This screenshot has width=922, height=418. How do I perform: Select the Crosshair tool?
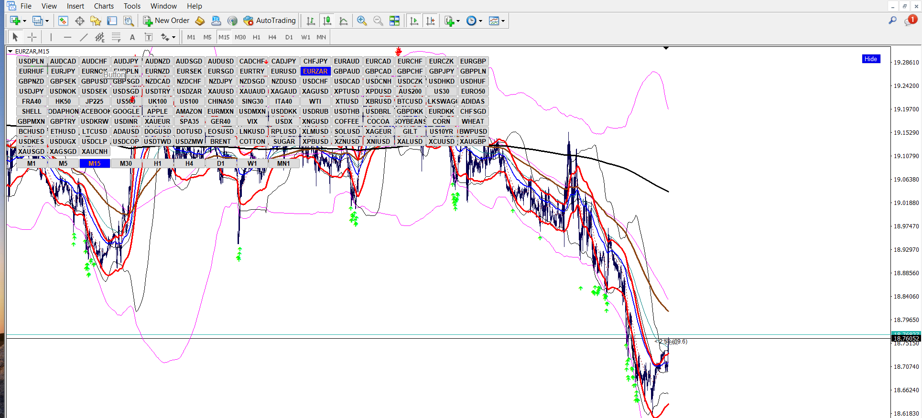32,37
